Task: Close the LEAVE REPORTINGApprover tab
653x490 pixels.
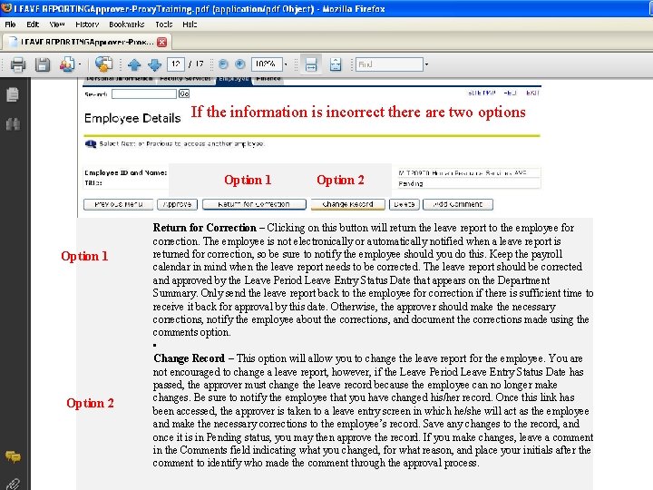Action: (x=162, y=42)
